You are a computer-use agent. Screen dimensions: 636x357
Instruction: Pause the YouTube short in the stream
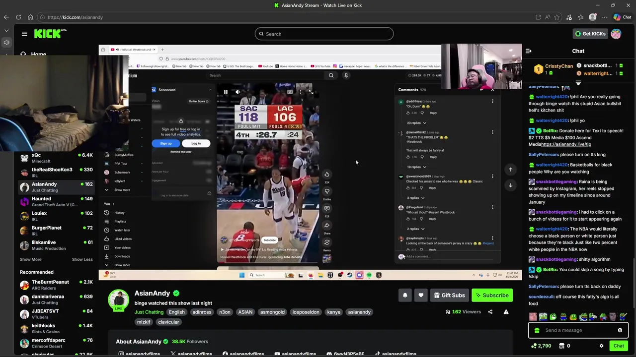point(226,92)
